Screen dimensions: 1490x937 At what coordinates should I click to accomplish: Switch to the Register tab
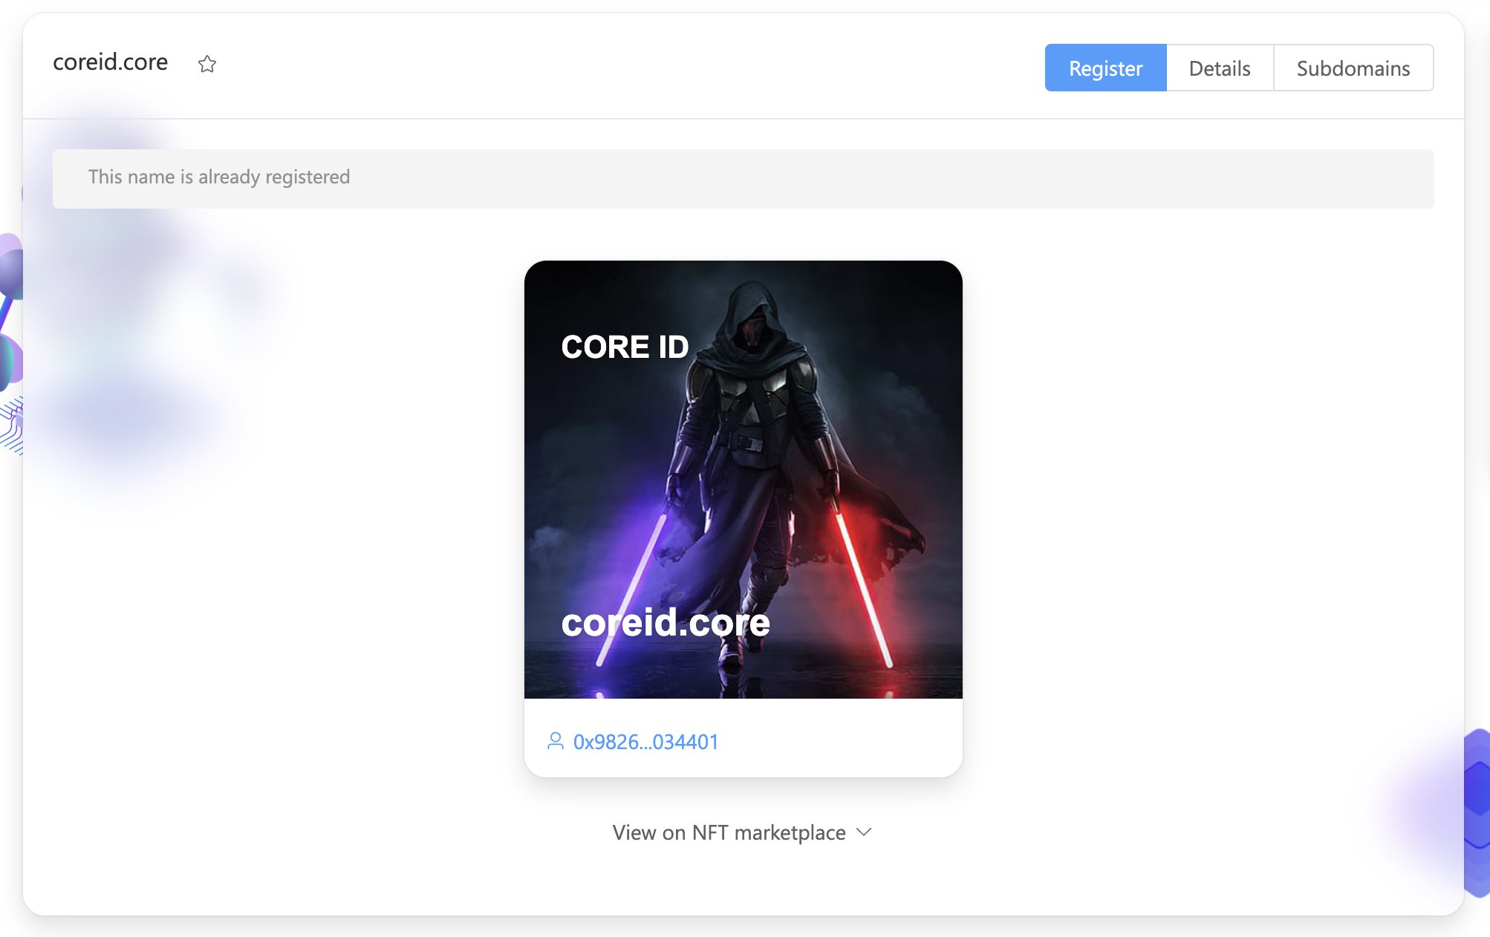pos(1105,68)
